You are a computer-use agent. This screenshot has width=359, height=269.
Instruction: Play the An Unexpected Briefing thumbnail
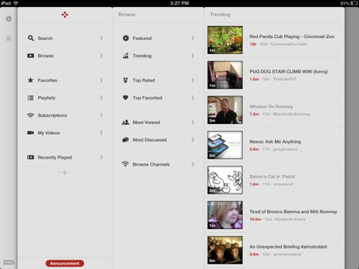pyautogui.click(x=225, y=250)
